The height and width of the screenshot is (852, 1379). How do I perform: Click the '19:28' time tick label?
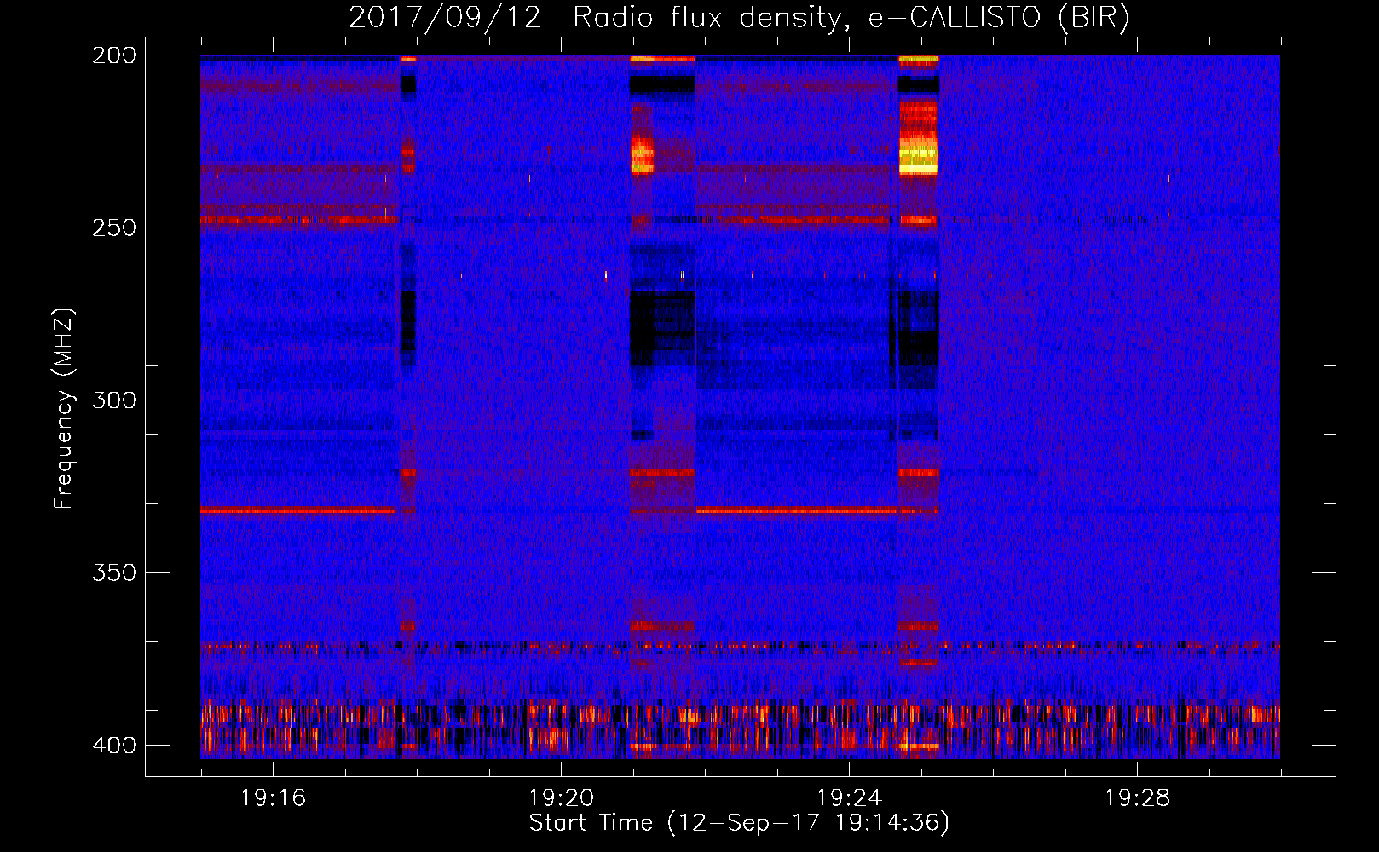(1137, 798)
